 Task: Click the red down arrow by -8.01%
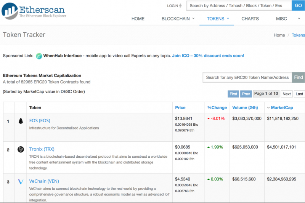209,118
